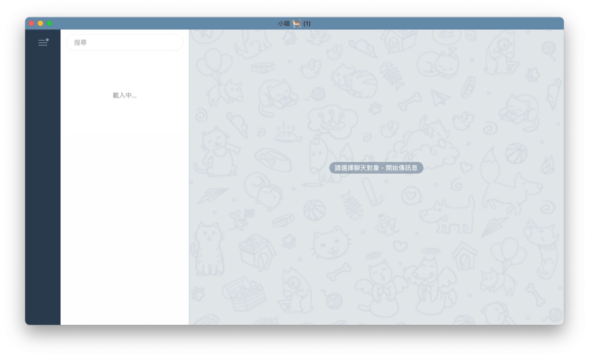Screen dimensions: 589x358
Task: Click the large cat face doodle in wallpaper
Action: pos(330,243)
